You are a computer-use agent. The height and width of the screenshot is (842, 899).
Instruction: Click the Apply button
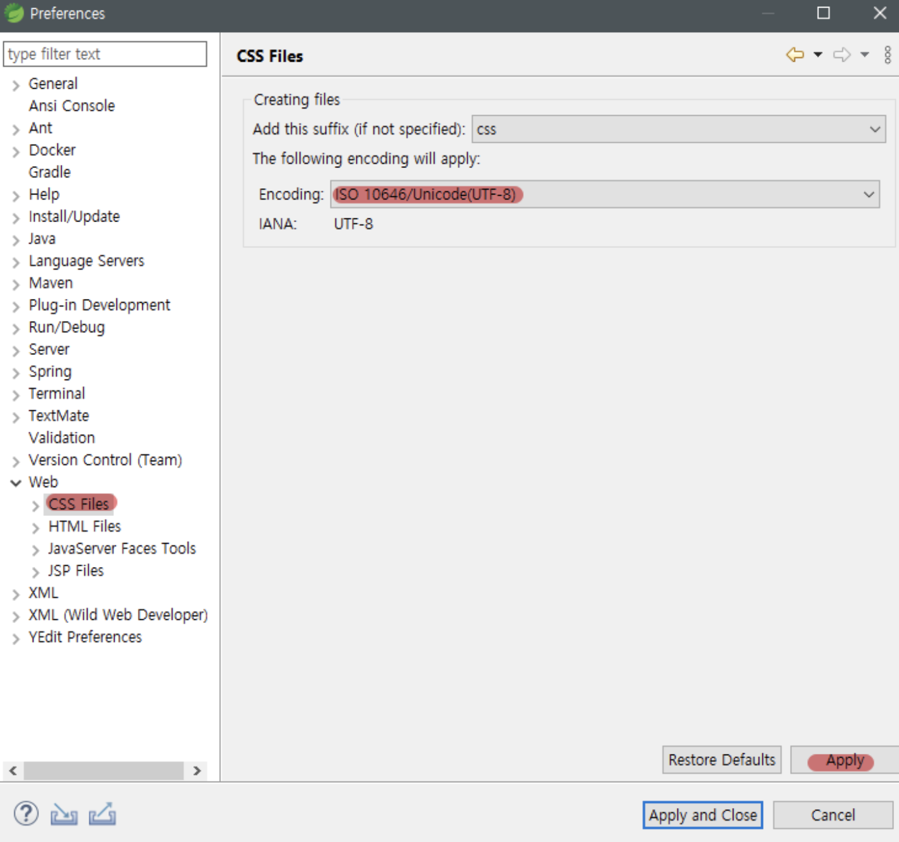[x=844, y=760]
